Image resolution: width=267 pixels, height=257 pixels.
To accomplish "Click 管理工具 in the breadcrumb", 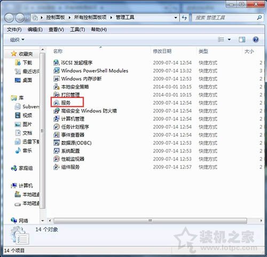I will [x=125, y=17].
